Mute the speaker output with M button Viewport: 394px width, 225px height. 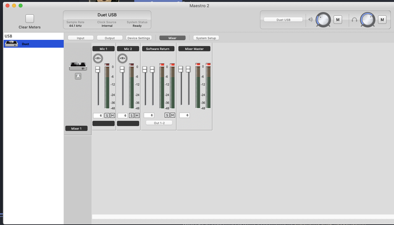point(338,20)
